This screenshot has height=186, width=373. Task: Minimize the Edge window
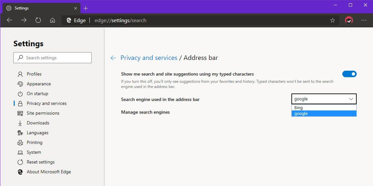pyautogui.click(x=335, y=5)
